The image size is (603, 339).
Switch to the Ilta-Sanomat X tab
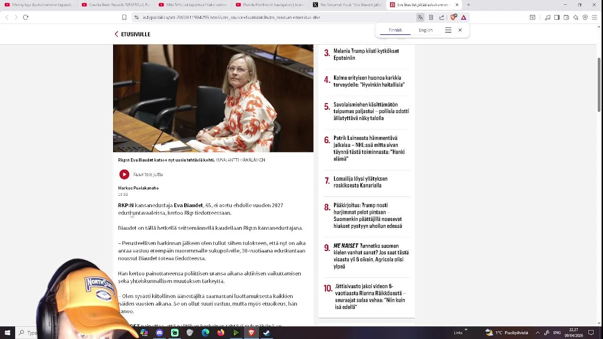(347, 5)
